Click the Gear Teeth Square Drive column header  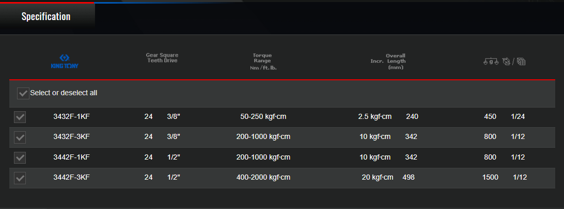pyautogui.click(x=162, y=58)
